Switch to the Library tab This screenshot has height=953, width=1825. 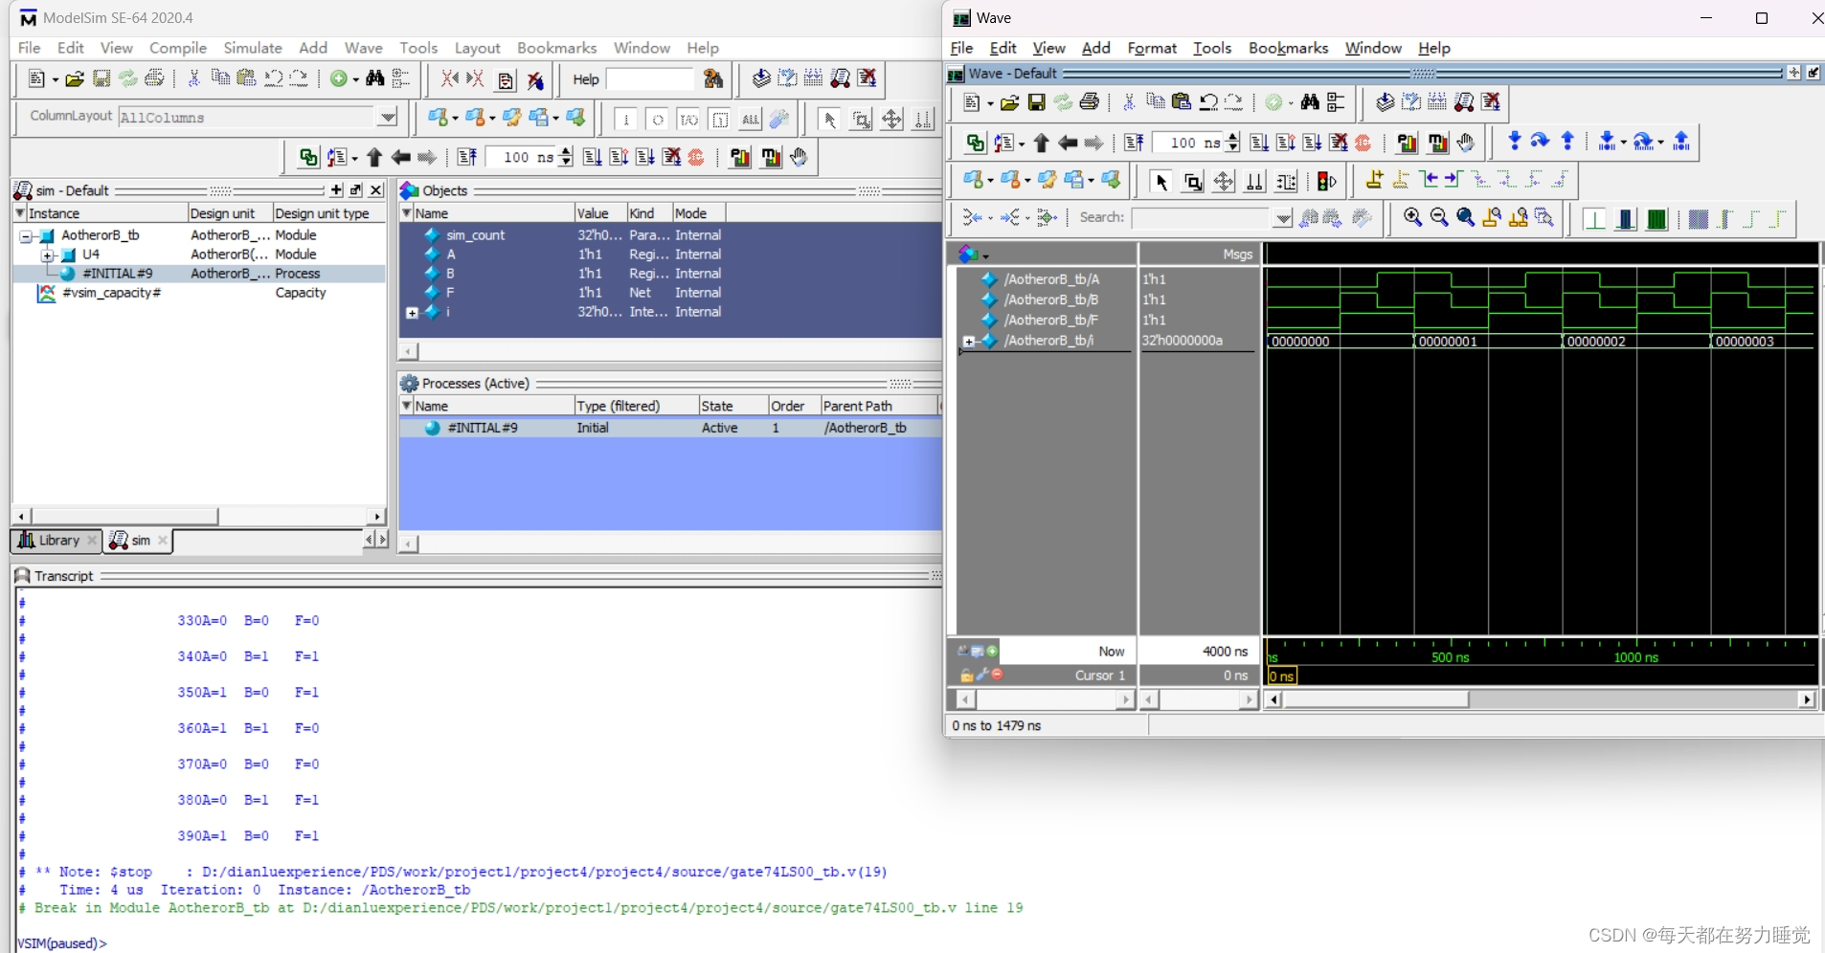coord(56,541)
